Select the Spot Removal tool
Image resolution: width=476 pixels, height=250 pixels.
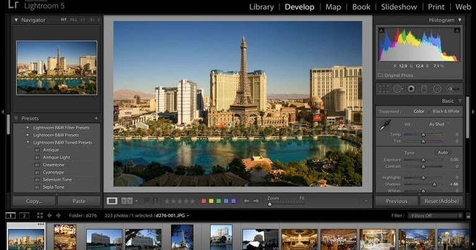[x=397, y=89]
